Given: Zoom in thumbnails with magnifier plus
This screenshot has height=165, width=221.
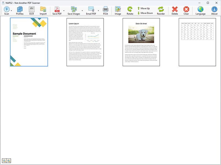Looking at the screenshot, I should pos(9,161).
